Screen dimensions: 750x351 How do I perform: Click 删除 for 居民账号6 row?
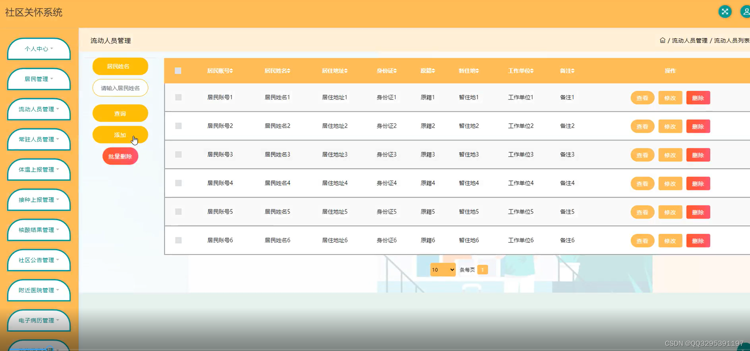tap(698, 241)
